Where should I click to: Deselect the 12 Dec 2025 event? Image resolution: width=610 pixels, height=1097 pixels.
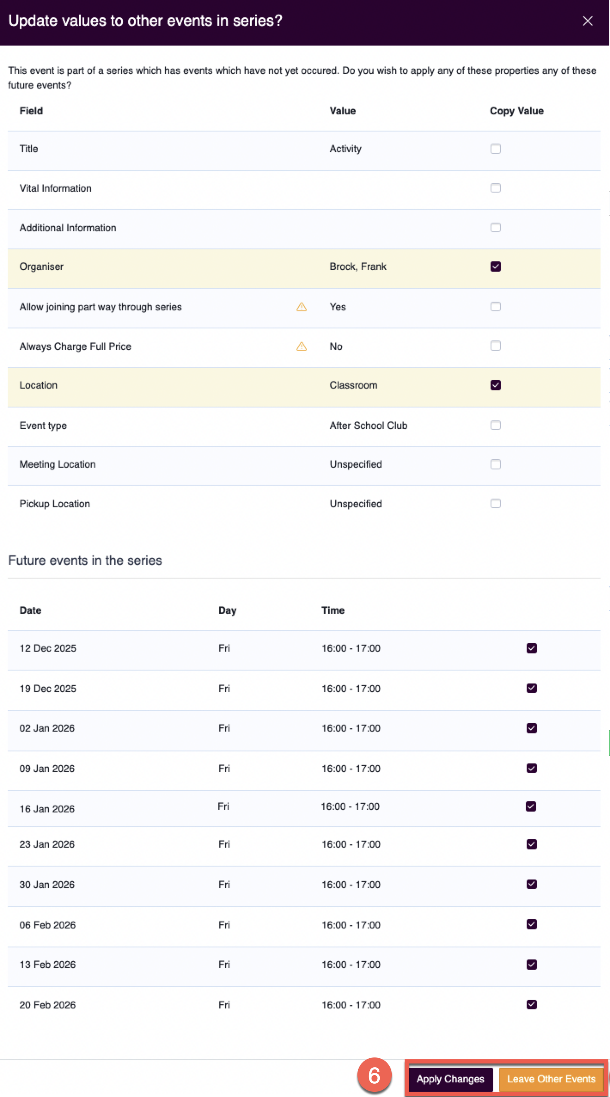(531, 648)
